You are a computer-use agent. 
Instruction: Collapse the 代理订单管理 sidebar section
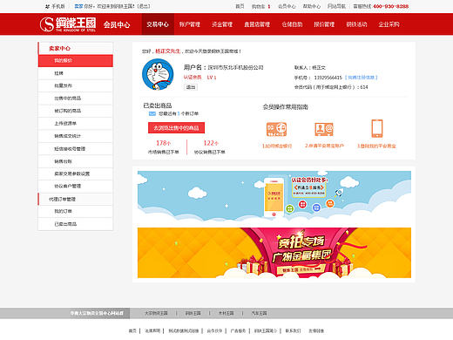[75, 199]
